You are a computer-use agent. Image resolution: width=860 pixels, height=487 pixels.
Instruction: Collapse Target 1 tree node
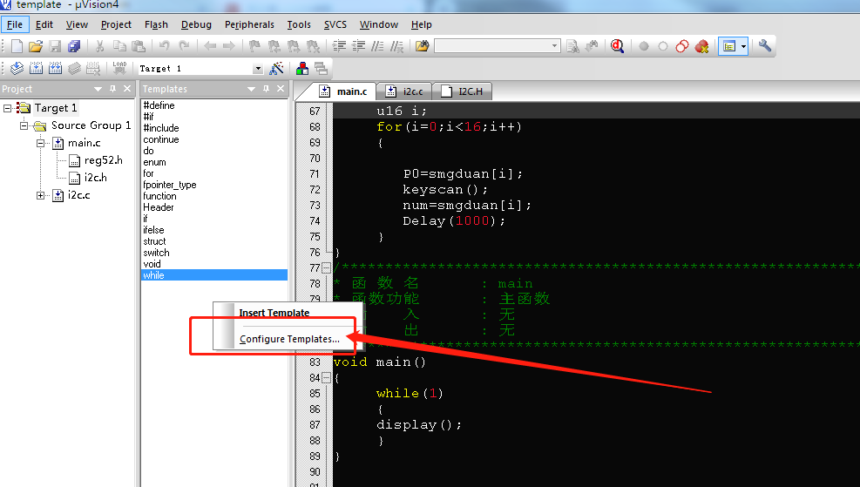point(7,108)
